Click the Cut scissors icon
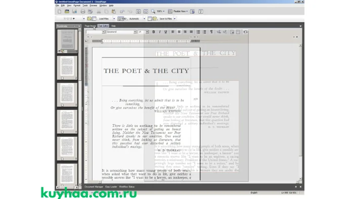 (x=99, y=11)
